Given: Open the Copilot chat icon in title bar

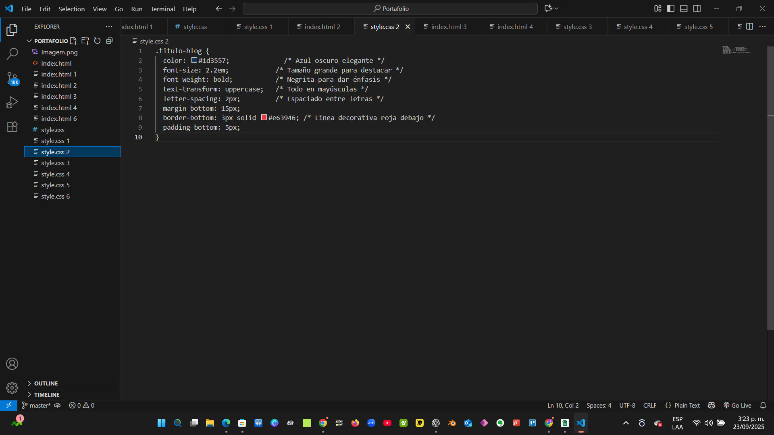Looking at the screenshot, I should coord(548,8).
